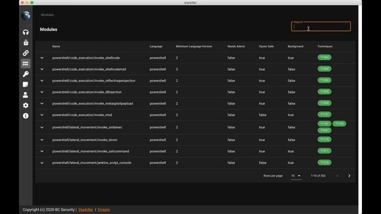
Task: Expand the invoke_smbexec module row
Action: click(42, 127)
